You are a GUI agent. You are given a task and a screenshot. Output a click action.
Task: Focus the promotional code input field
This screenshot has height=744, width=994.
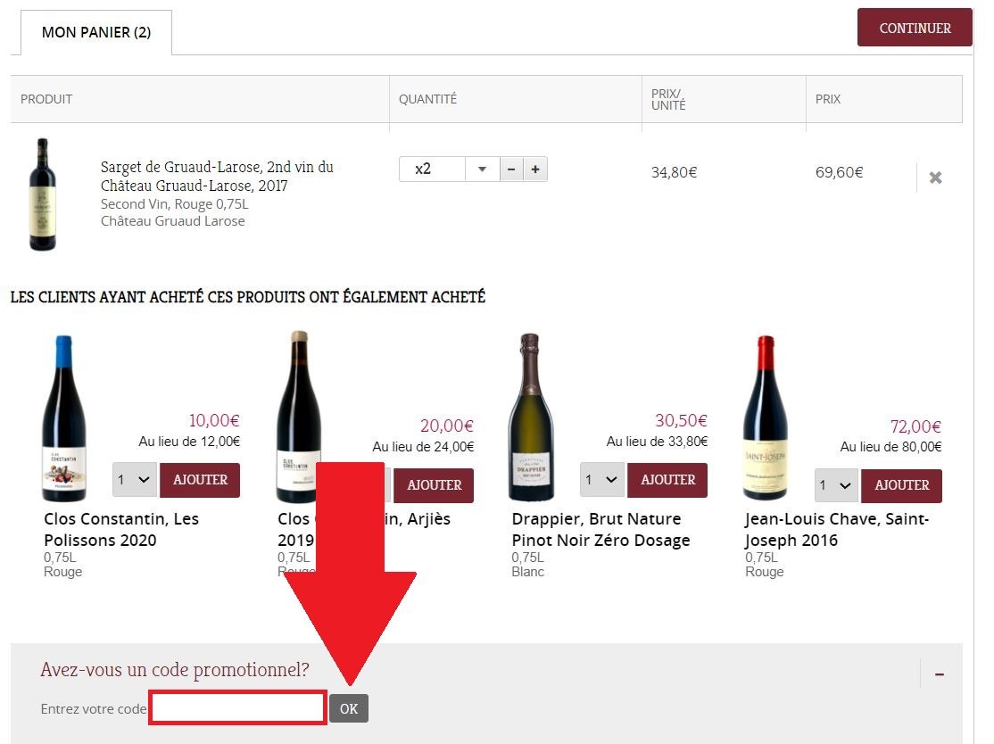tap(237, 708)
